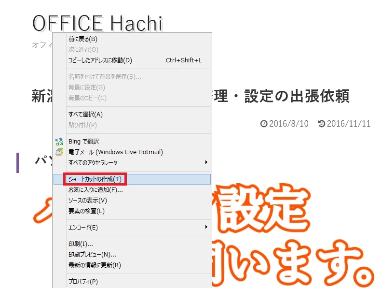Open the OFFICE Hachi site title link

[98, 23]
